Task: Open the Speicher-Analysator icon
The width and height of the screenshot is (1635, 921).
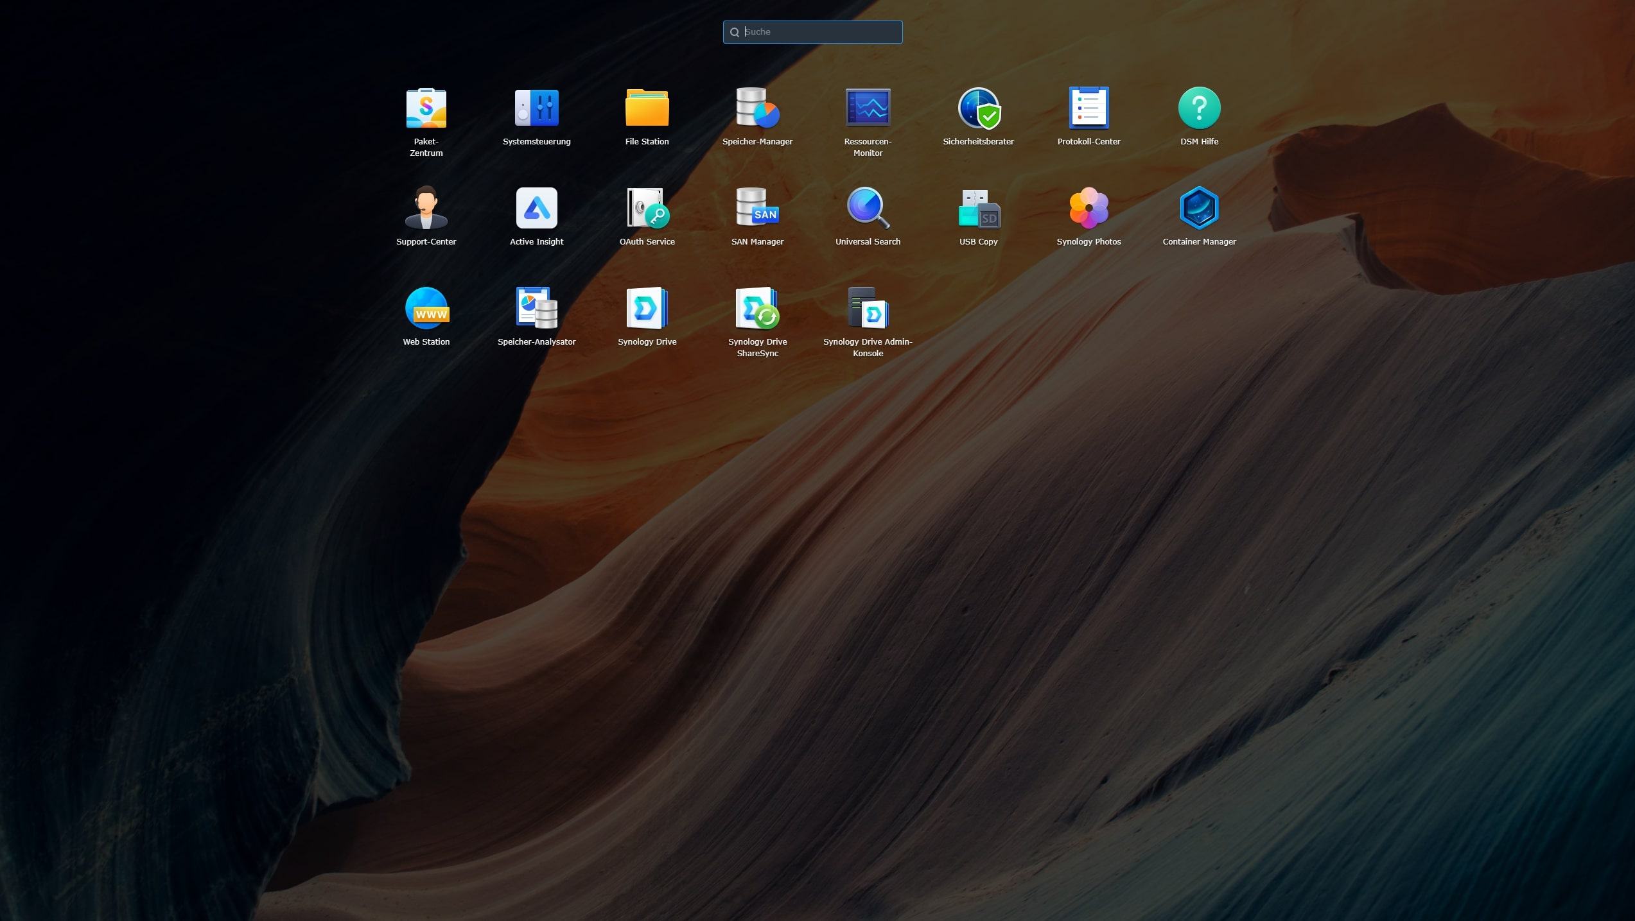Action: click(x=536, y=308)
